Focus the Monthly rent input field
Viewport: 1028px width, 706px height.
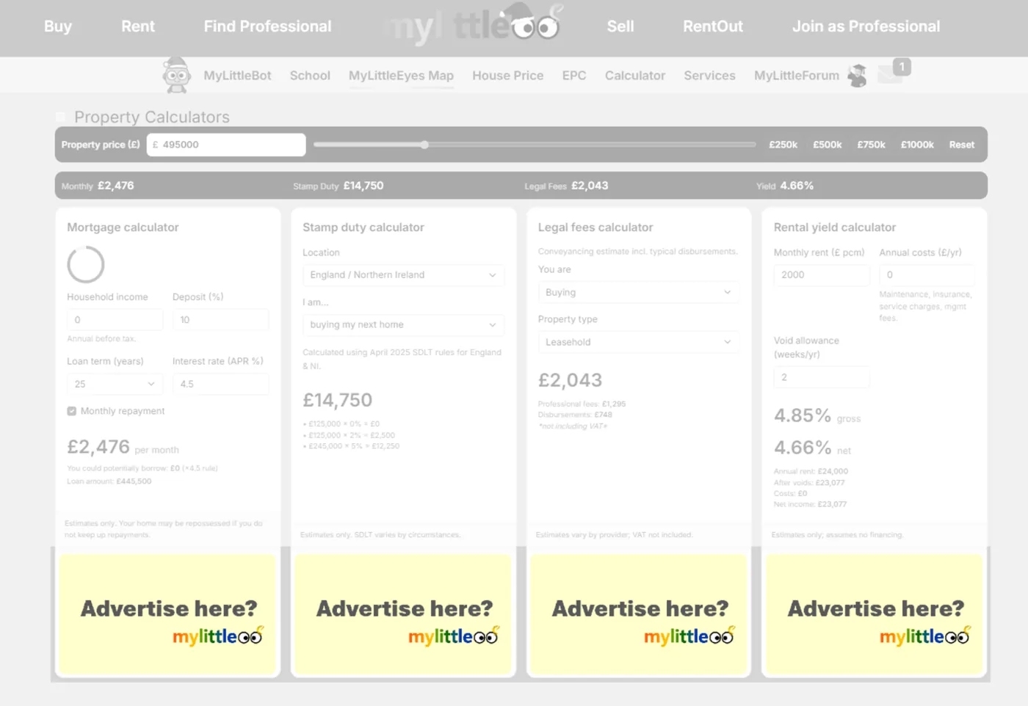[821, 274]
